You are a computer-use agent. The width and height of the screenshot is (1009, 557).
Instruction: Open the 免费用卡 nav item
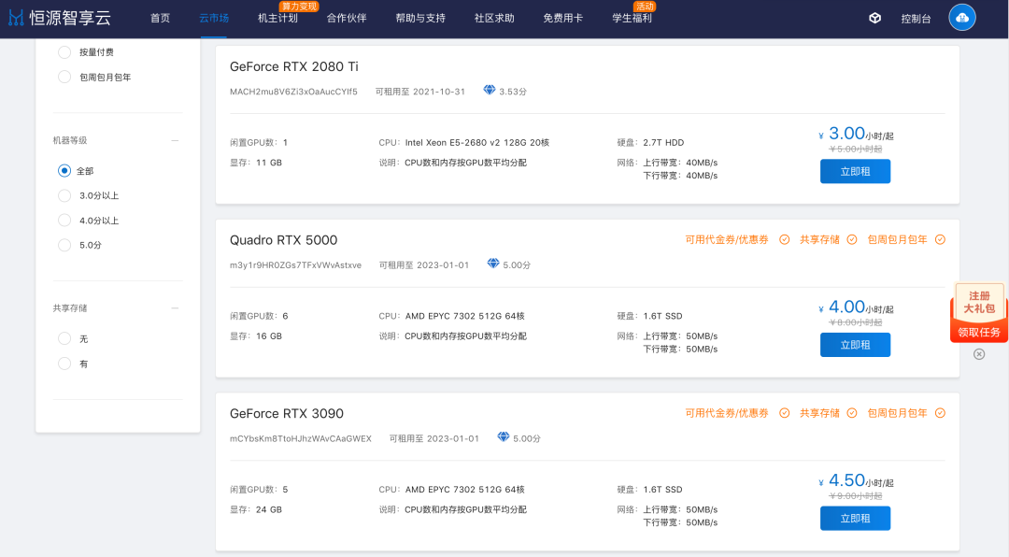563,18
